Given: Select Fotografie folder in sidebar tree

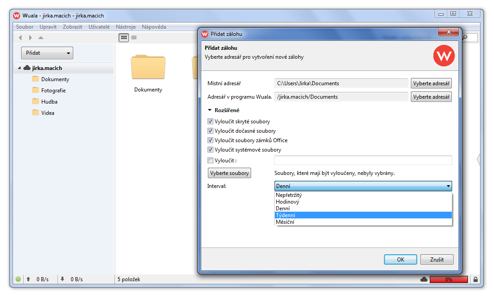Looking at the screenshot, I should tap(53, 91).
